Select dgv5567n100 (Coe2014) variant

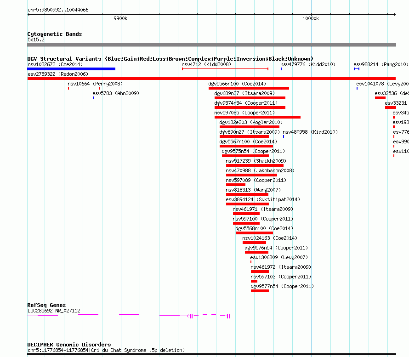pos(248,142)
